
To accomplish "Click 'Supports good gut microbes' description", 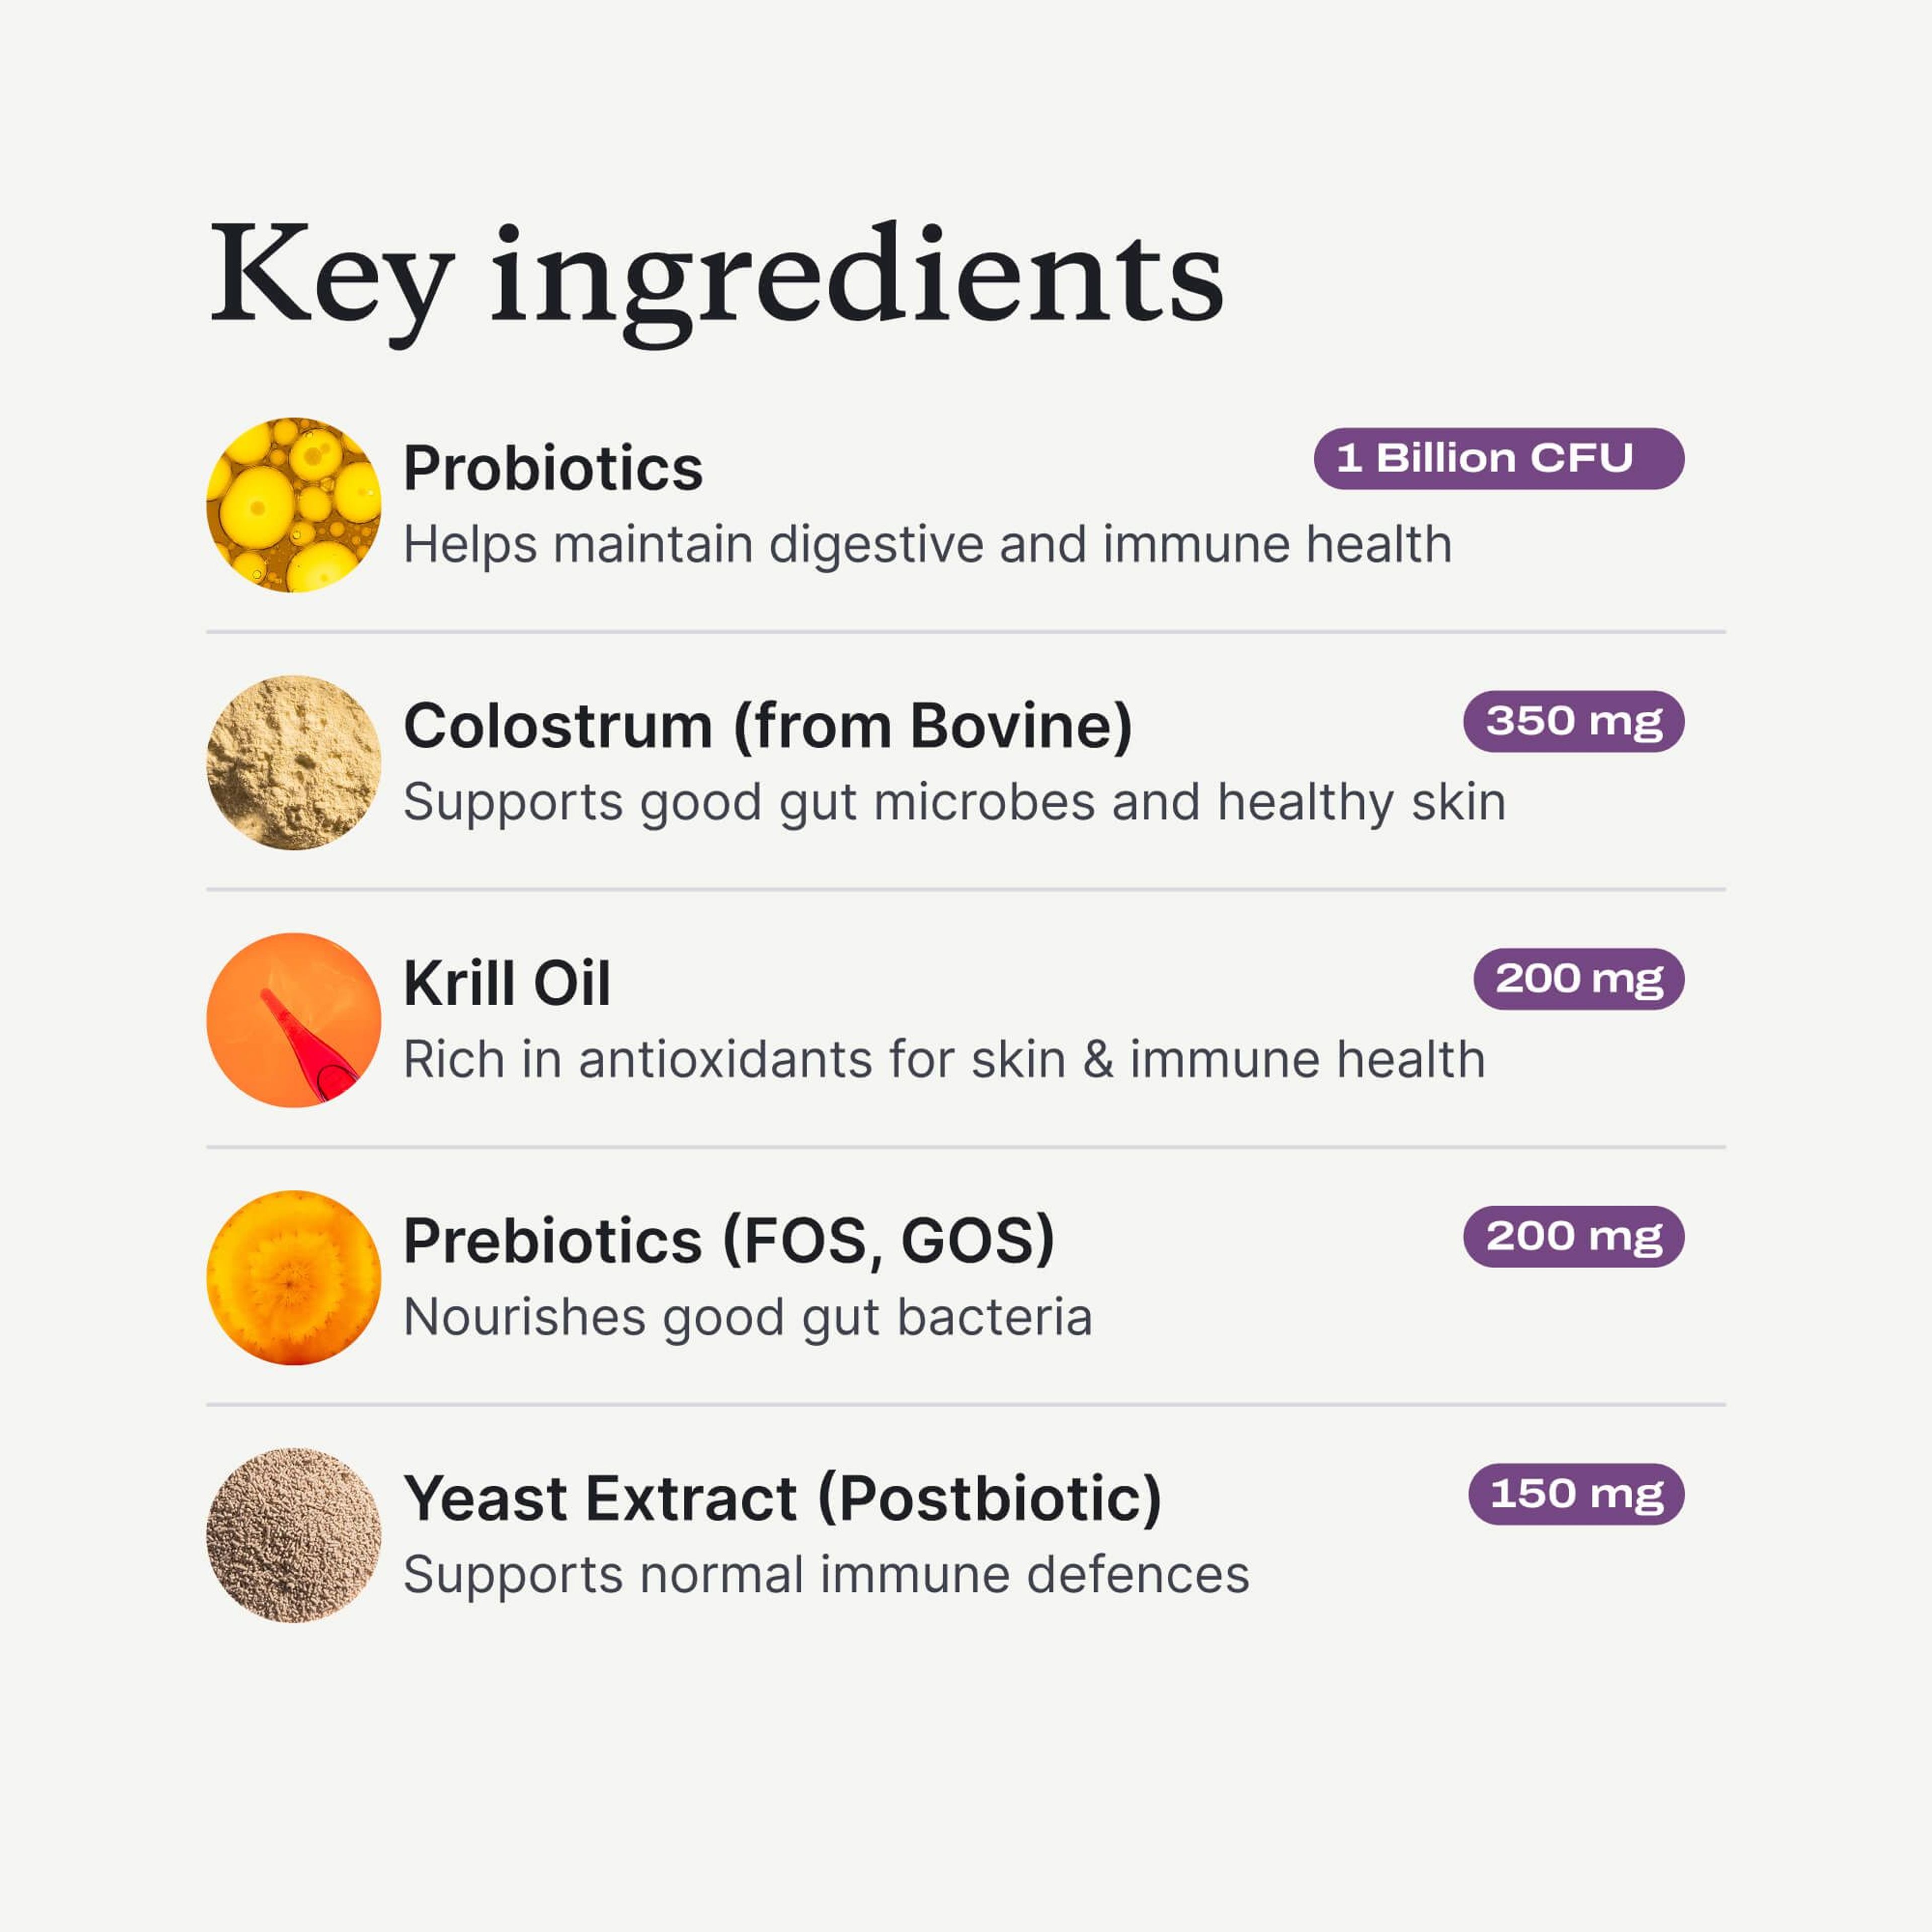I will [954, 802].
